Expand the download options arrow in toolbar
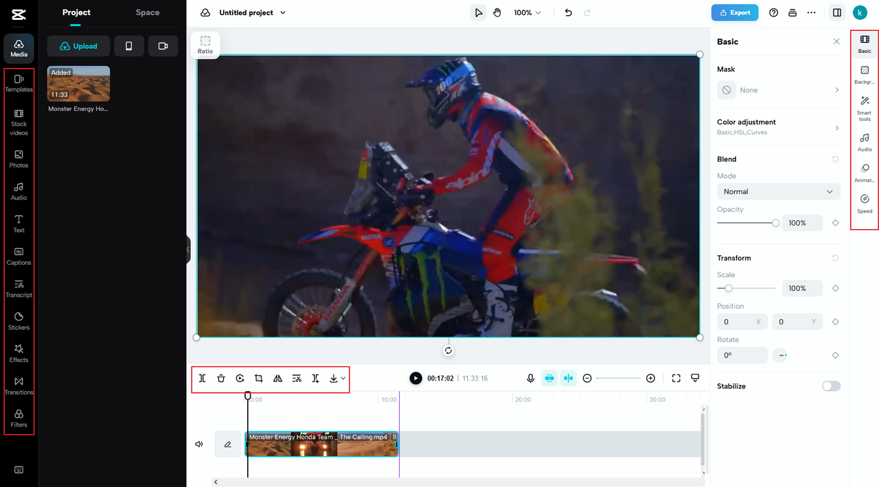 [343, 378]
